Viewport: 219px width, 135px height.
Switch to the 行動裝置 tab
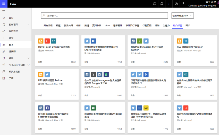147,26
